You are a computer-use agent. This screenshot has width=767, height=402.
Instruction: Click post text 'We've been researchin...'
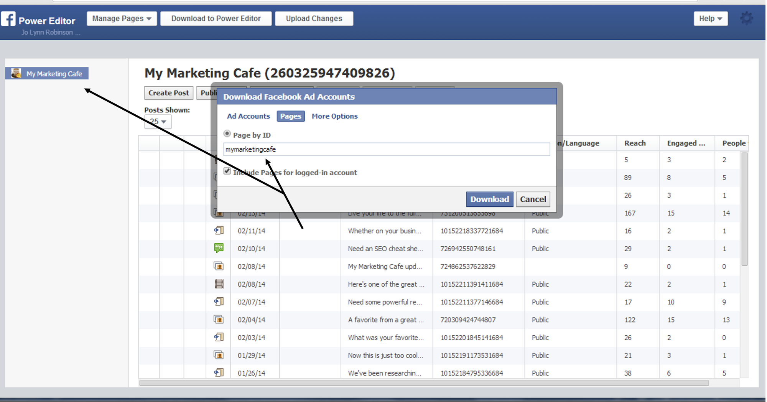[385, 373]
